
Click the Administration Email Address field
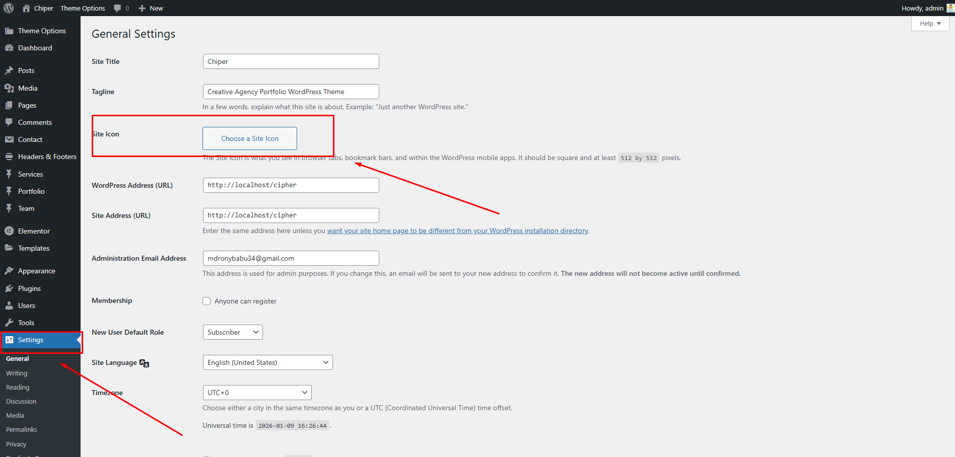(291, 258)
